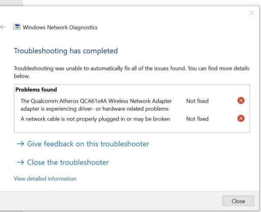Click the Not fixed status for network cable

click(x=197, y=119)
